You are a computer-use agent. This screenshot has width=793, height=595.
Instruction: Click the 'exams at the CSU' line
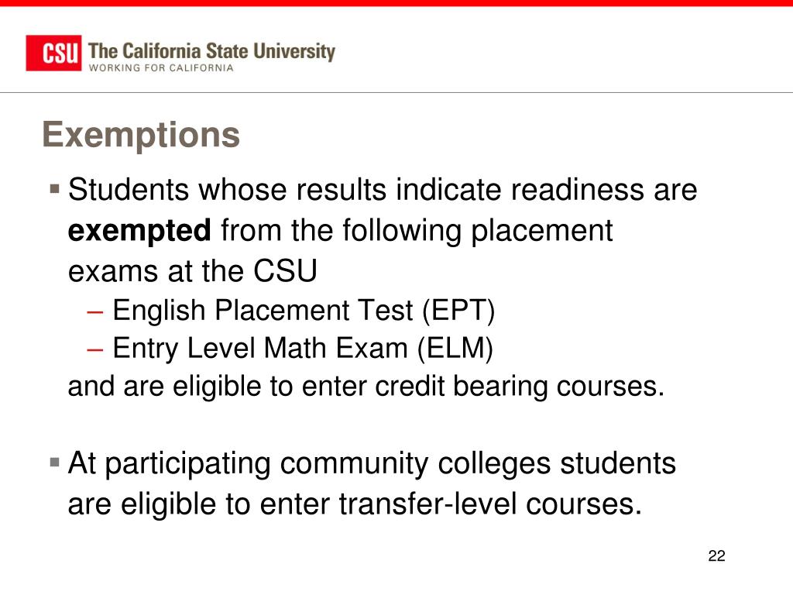pyautogui.click(x=193, y=270)
